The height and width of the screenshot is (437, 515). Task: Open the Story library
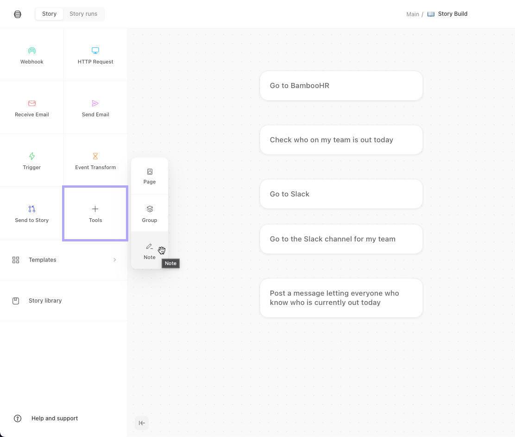(45, 300)
